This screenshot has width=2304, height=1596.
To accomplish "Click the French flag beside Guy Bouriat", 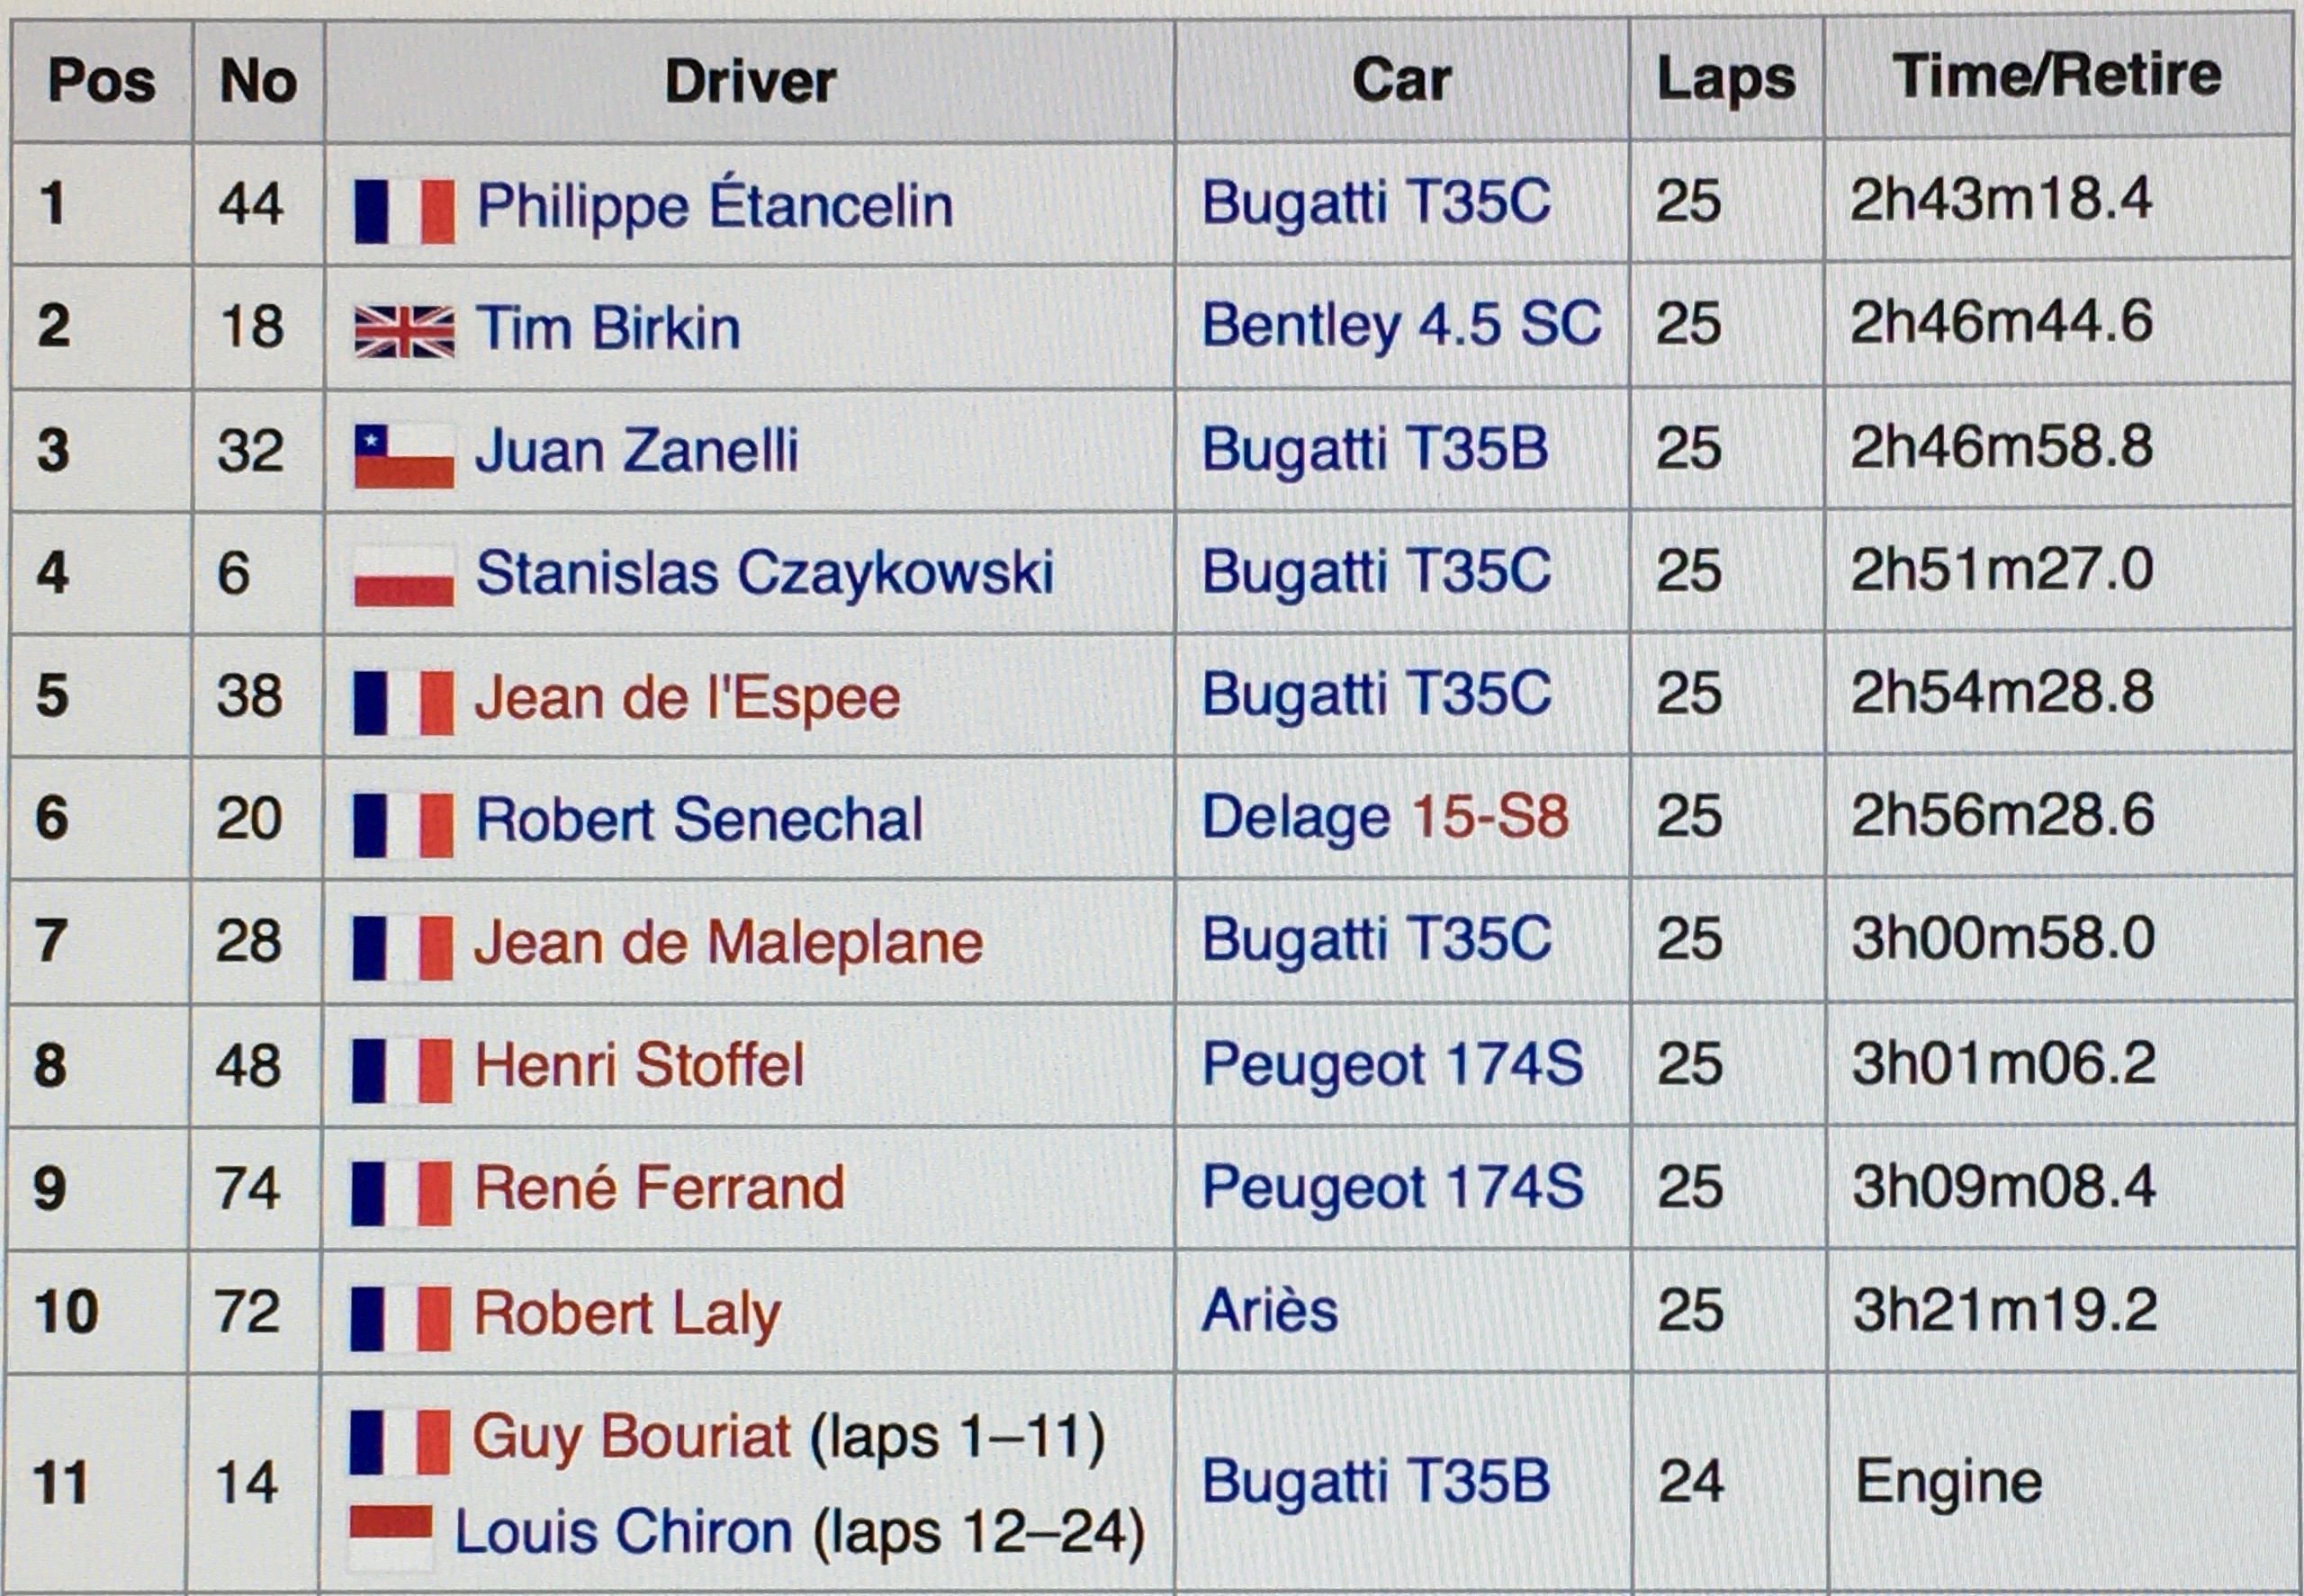I will click(400, 1442).
